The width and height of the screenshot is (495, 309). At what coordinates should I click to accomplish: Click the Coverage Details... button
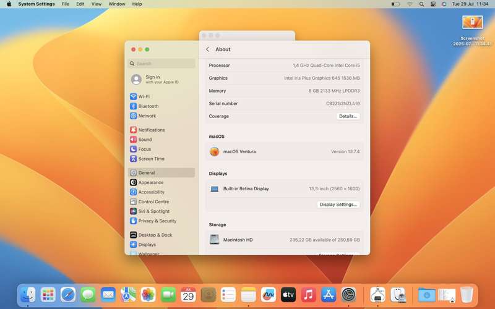pyautogui.click(x=348, y=116)
